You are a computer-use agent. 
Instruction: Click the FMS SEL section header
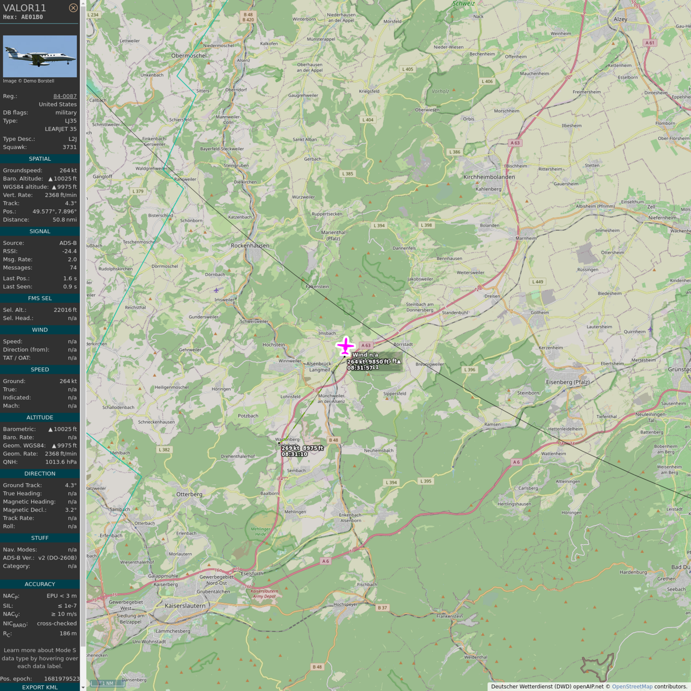(x=40, y=298)
